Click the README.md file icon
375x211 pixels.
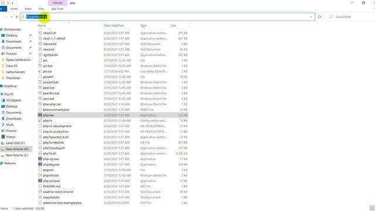point(40,186)
